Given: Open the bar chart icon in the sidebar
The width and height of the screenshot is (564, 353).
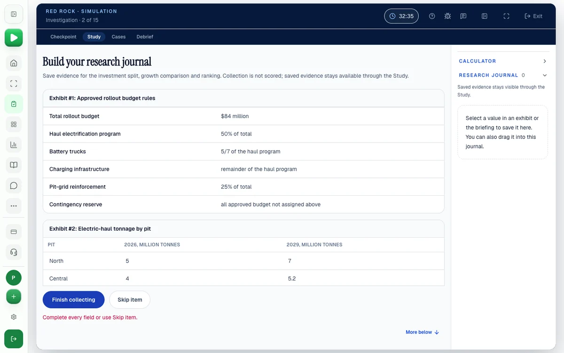Looking at the screenshot, I should pos(14,144).
